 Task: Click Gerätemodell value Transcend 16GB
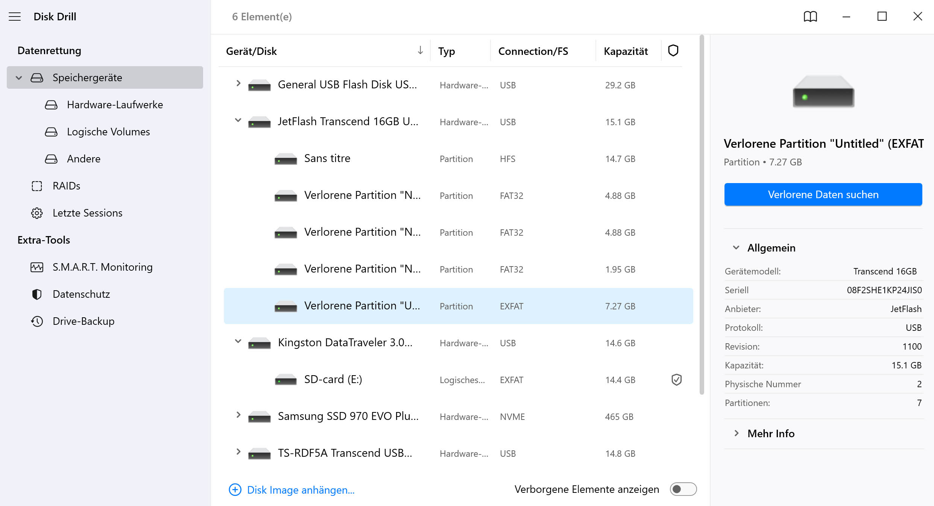[x=885, y=271]
